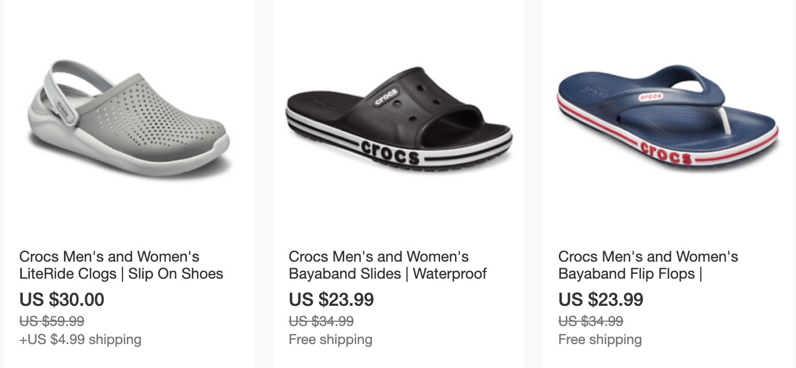Screen dimensions: 796x368
Task: Open the Bayaband Slides Waterproof listing title
Action: click(387, 265)
